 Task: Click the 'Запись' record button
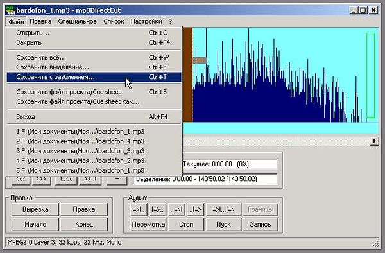pyautogui.click(x=261, y=224)
